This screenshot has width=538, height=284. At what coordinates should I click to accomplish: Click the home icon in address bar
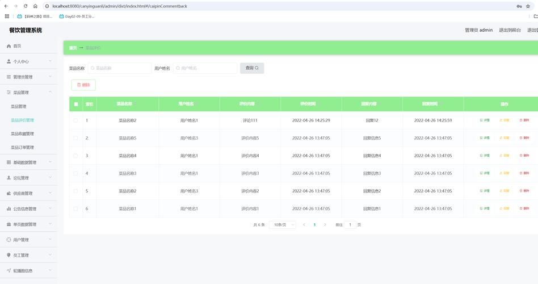[x=35, y=6]
